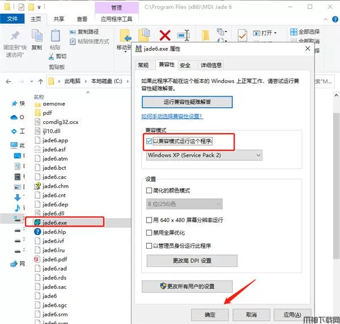Click the Pin to Quick access icon
The height and width of the screenshot is (324, 340).
point(15,36)
